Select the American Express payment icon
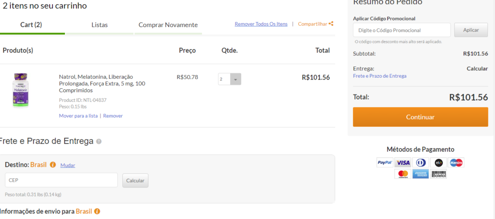This screenshot has height=219, width=495. pos(421,174)
